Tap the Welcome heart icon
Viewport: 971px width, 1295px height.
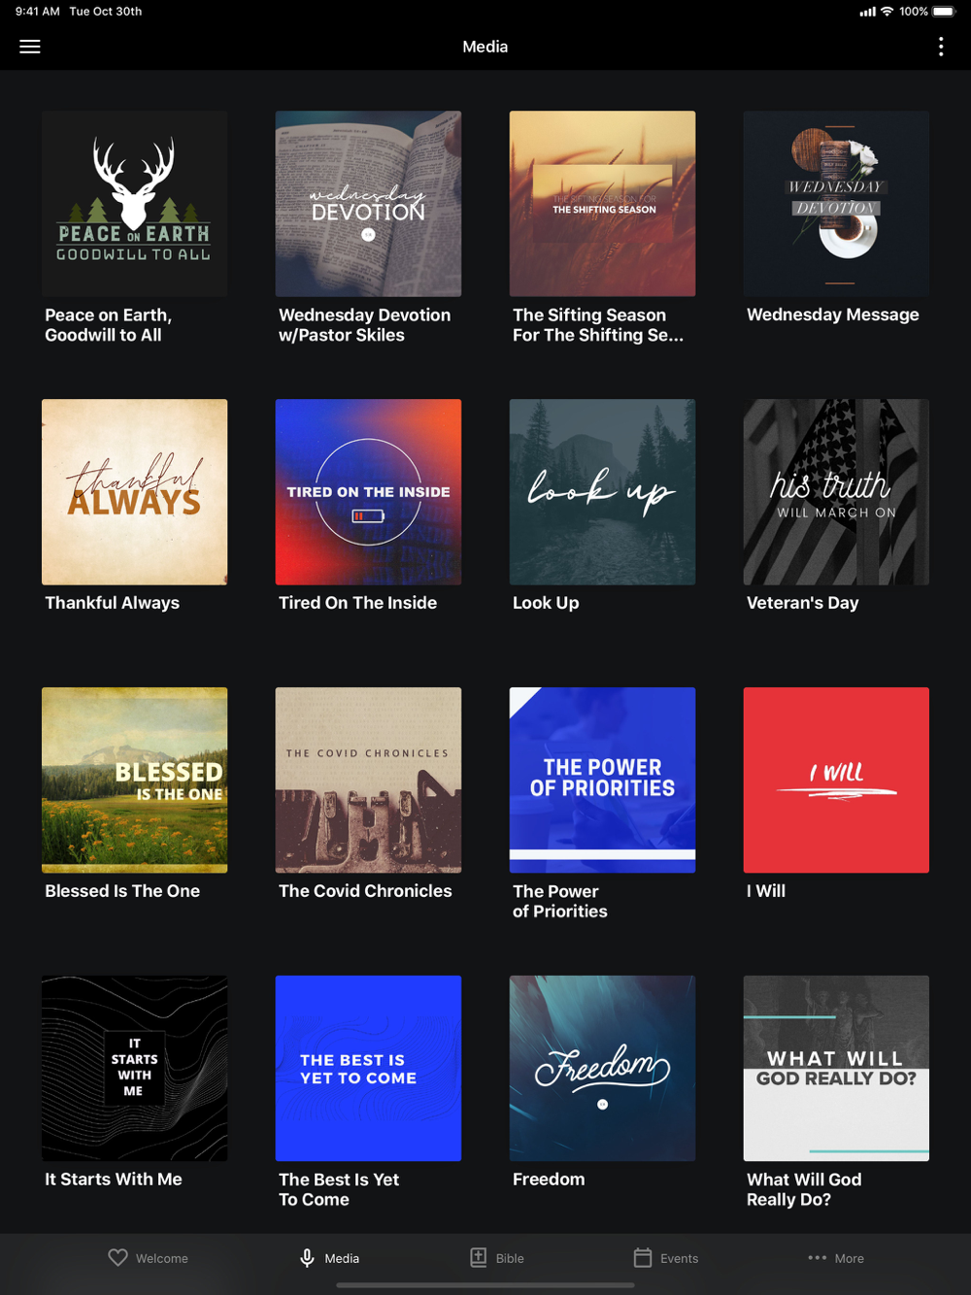(117, 1257)
